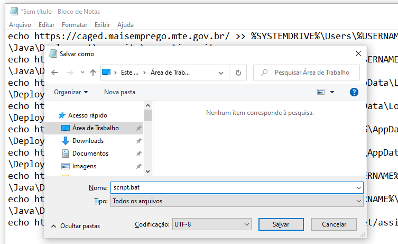Open the Codificação UTF-8 dropdown
Image resolution: width=398 pixels, height=244 pixels.
pyautogui.click(x=211, y=224)
